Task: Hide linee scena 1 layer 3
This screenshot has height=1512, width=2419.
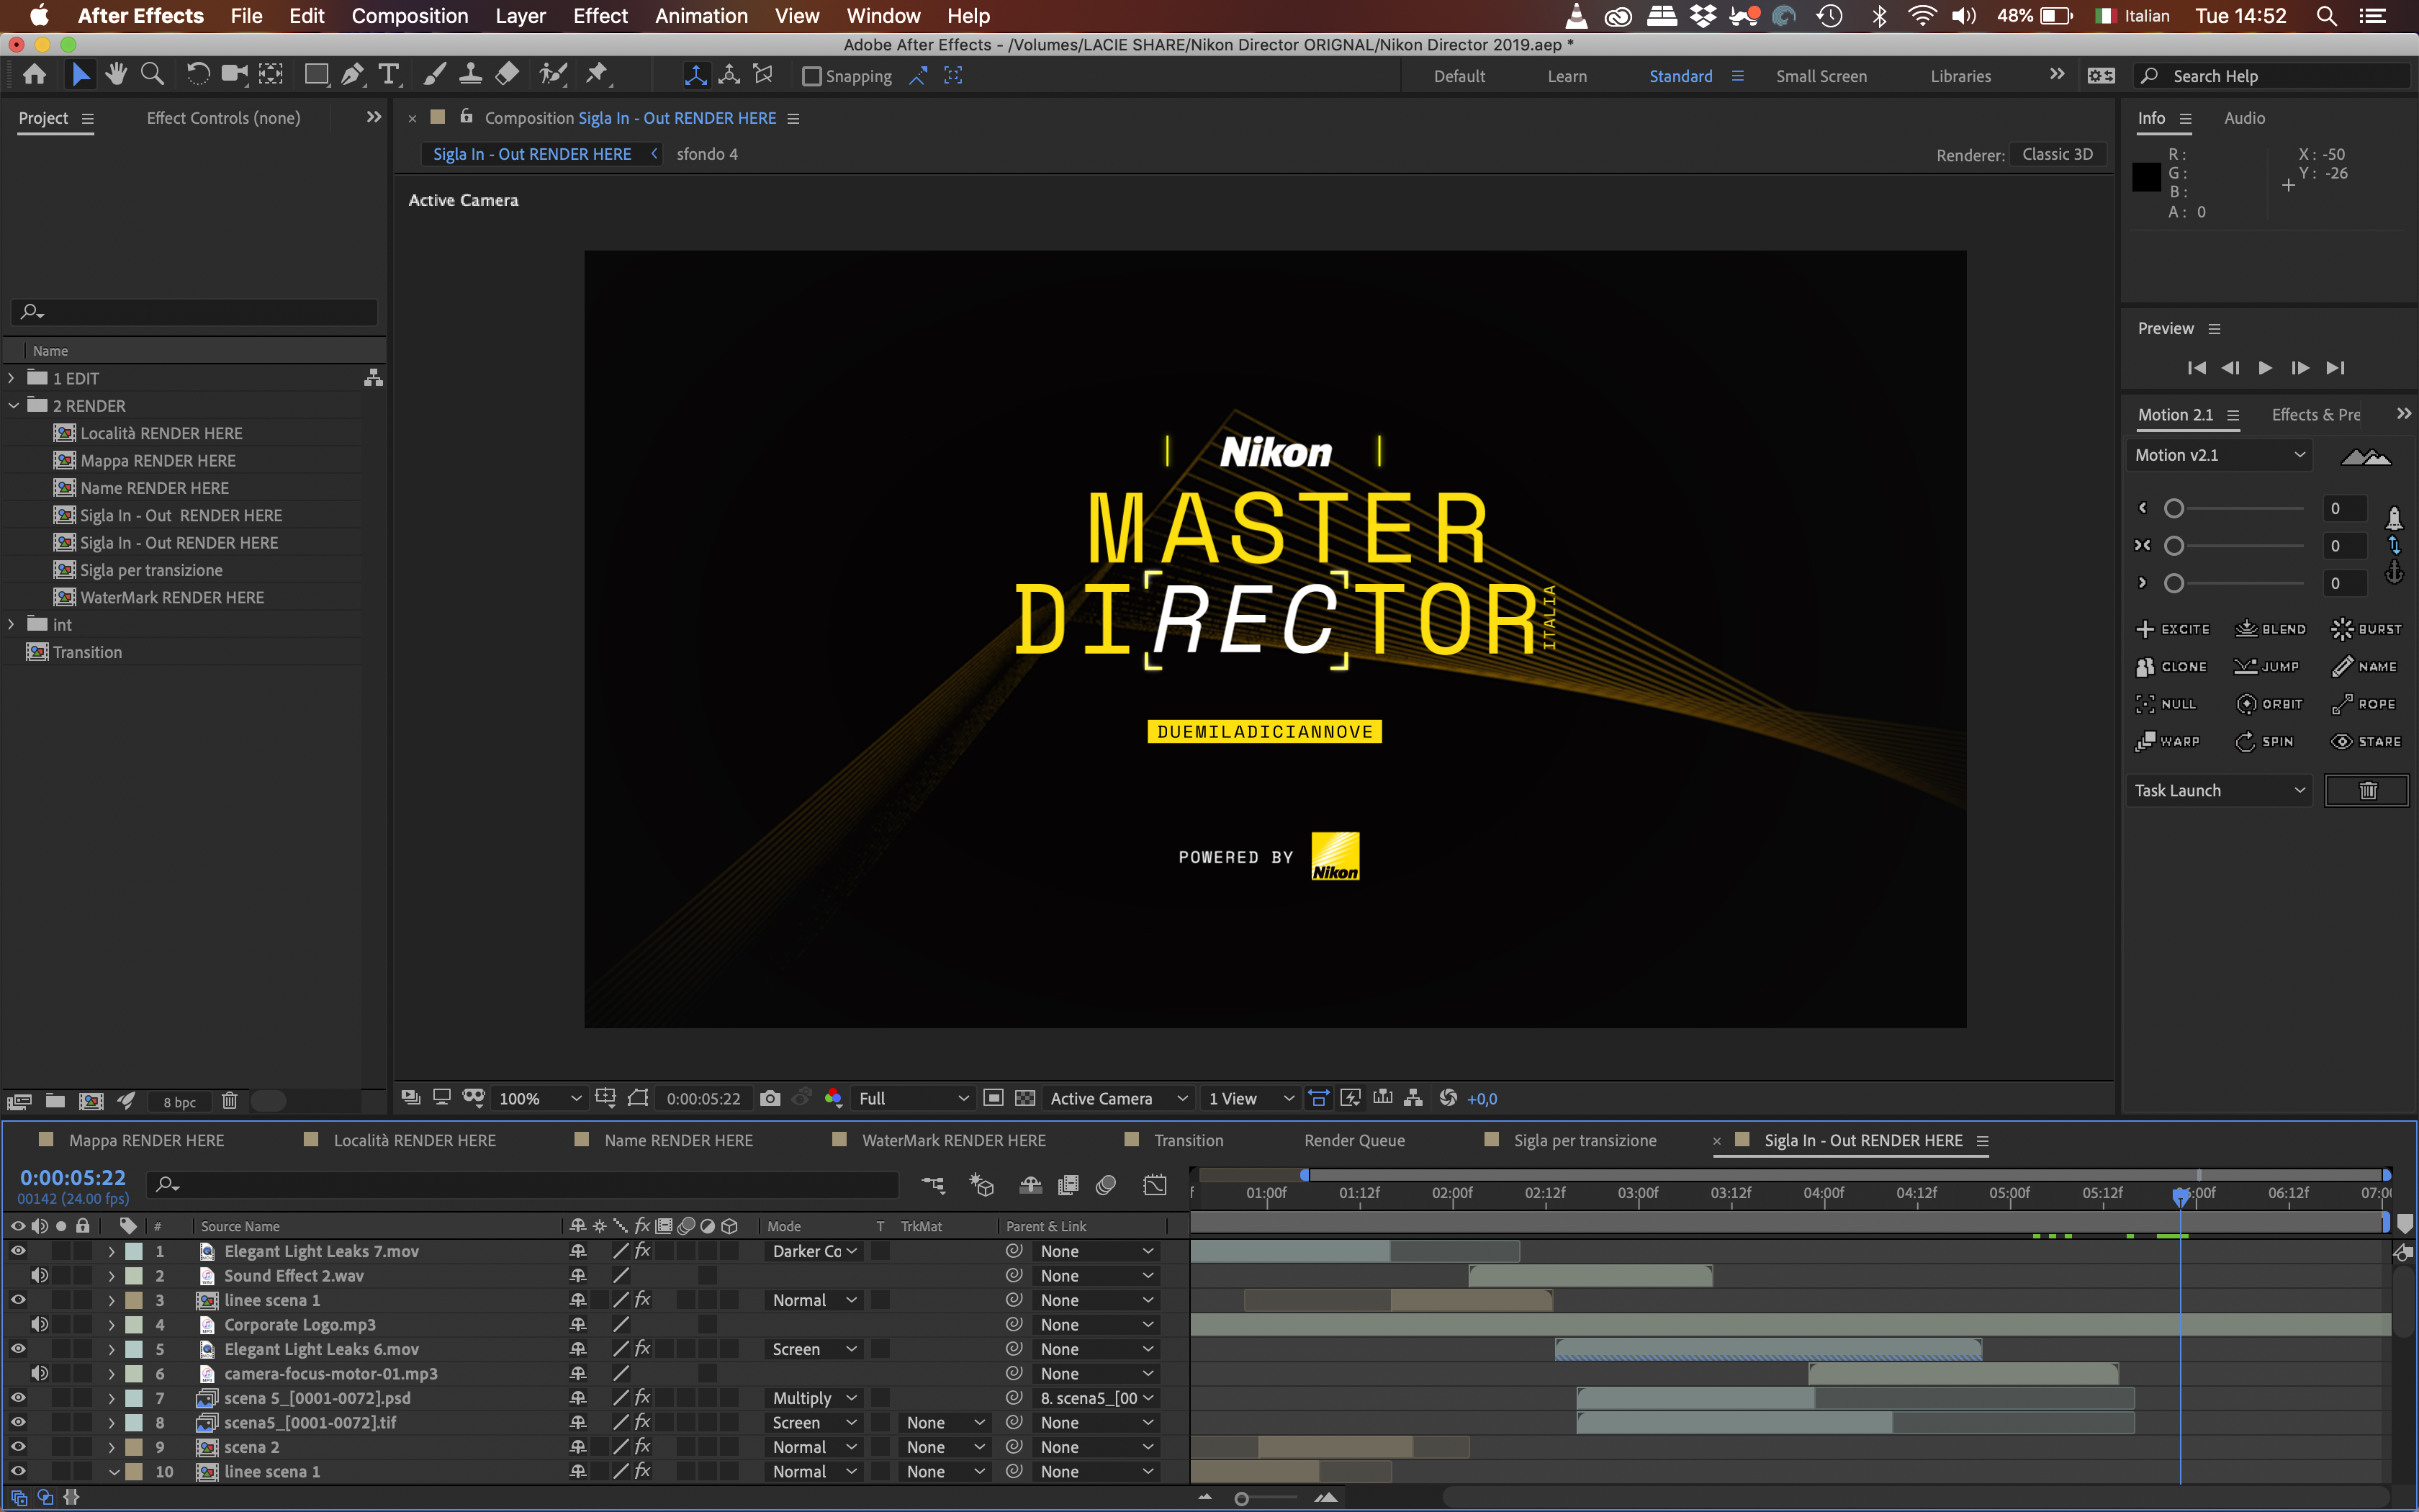Action: point(18,1300)
